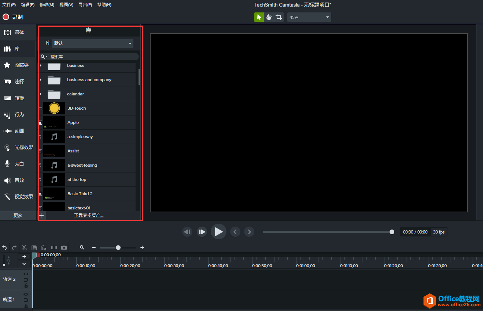Click the split clip icon
Screen dimensions: 483x311
[x=54, y=247]
